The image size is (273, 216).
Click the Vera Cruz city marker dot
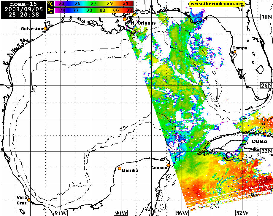29,200
